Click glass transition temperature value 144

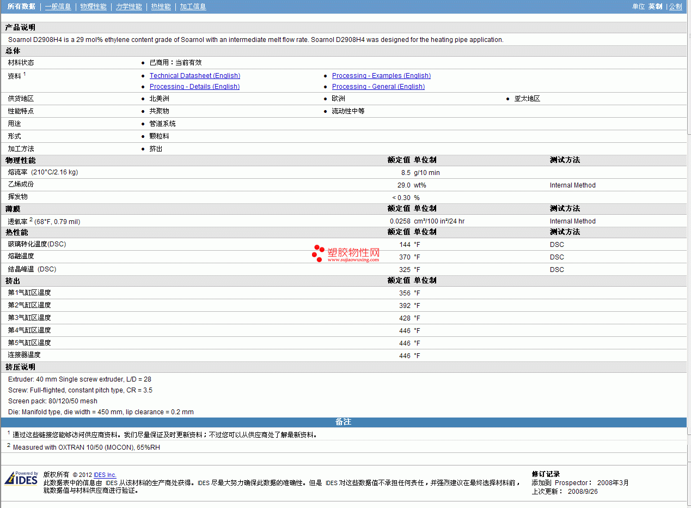[x=405, y=245]
